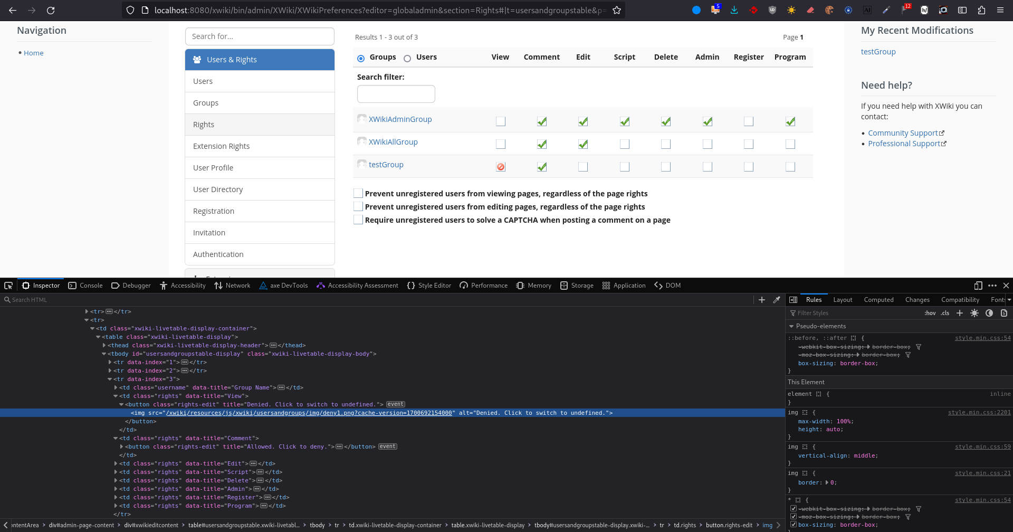Click the create new node plus icon

pos(762,300)
